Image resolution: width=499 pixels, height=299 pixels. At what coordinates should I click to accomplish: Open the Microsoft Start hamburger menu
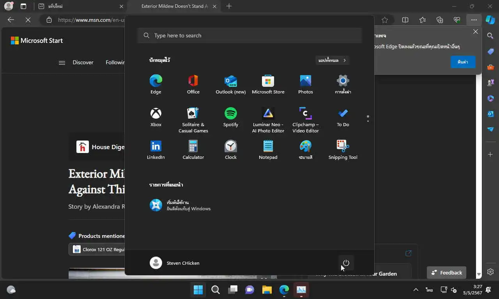pos(62,62)
